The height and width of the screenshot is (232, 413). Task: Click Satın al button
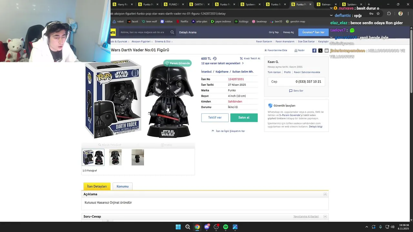coord(244,118)
